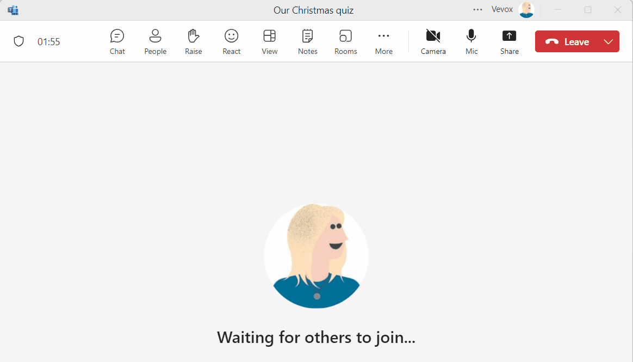Open the React emoji picker
This screenshot has width=633, height=362.
[231, 41]
